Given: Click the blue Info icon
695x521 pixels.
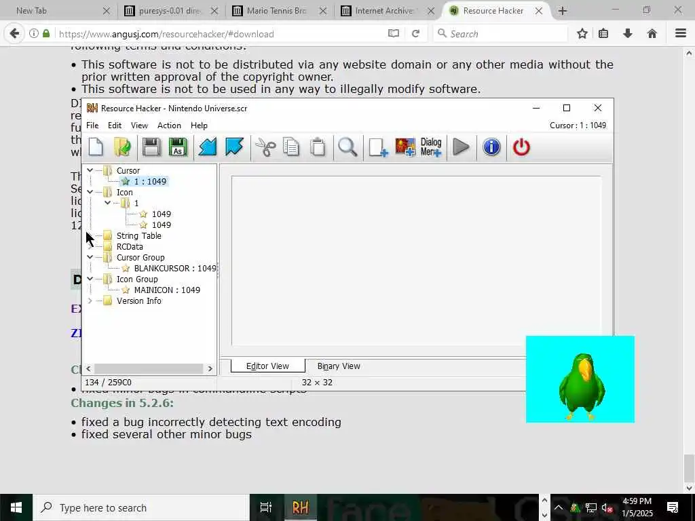Looking at the screenshot, I should click(x=491, y=147).
